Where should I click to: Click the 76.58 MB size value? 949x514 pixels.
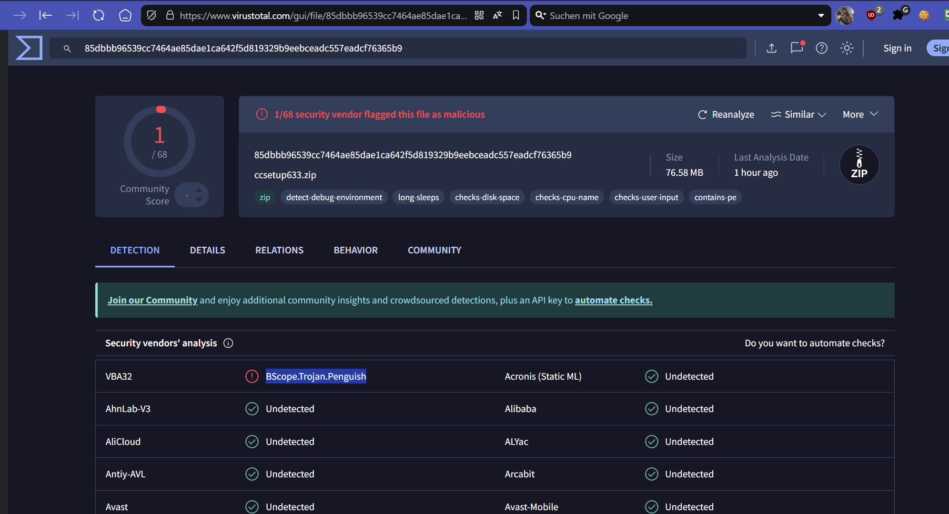684,172
